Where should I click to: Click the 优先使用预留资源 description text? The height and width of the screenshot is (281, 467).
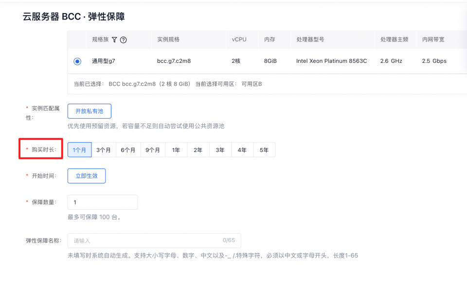point(146,126)
